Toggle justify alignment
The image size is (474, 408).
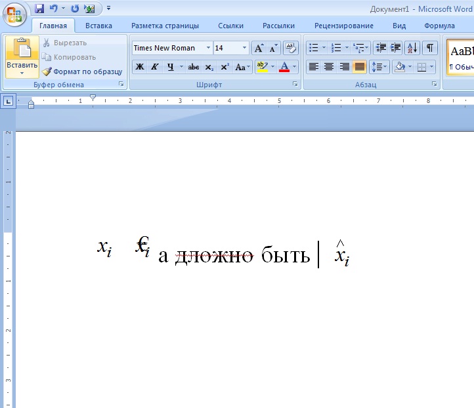[x=359, y=66]
